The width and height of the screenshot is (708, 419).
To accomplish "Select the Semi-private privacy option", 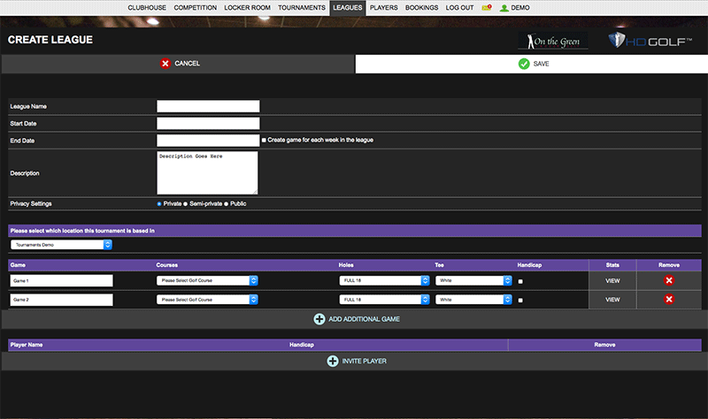I will point(184,204).
